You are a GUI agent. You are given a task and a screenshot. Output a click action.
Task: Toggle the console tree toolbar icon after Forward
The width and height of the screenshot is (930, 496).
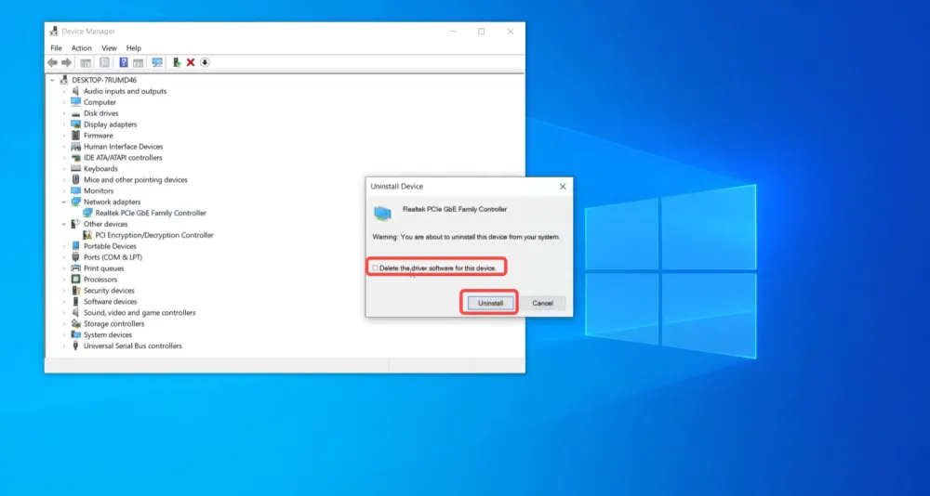tap(86, 62)
